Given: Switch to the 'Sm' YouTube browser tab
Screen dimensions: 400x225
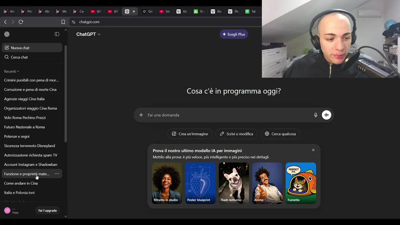Looking at the screenshot, I should [165, 11].
